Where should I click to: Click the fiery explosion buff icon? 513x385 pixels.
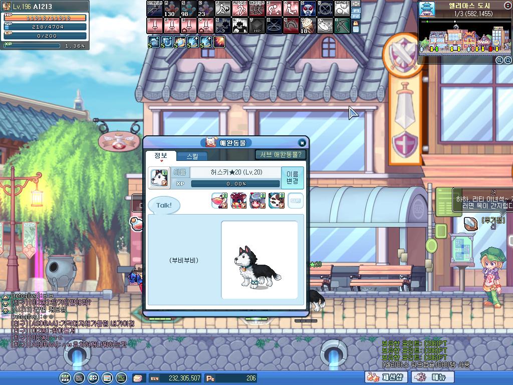pos(219,42)
